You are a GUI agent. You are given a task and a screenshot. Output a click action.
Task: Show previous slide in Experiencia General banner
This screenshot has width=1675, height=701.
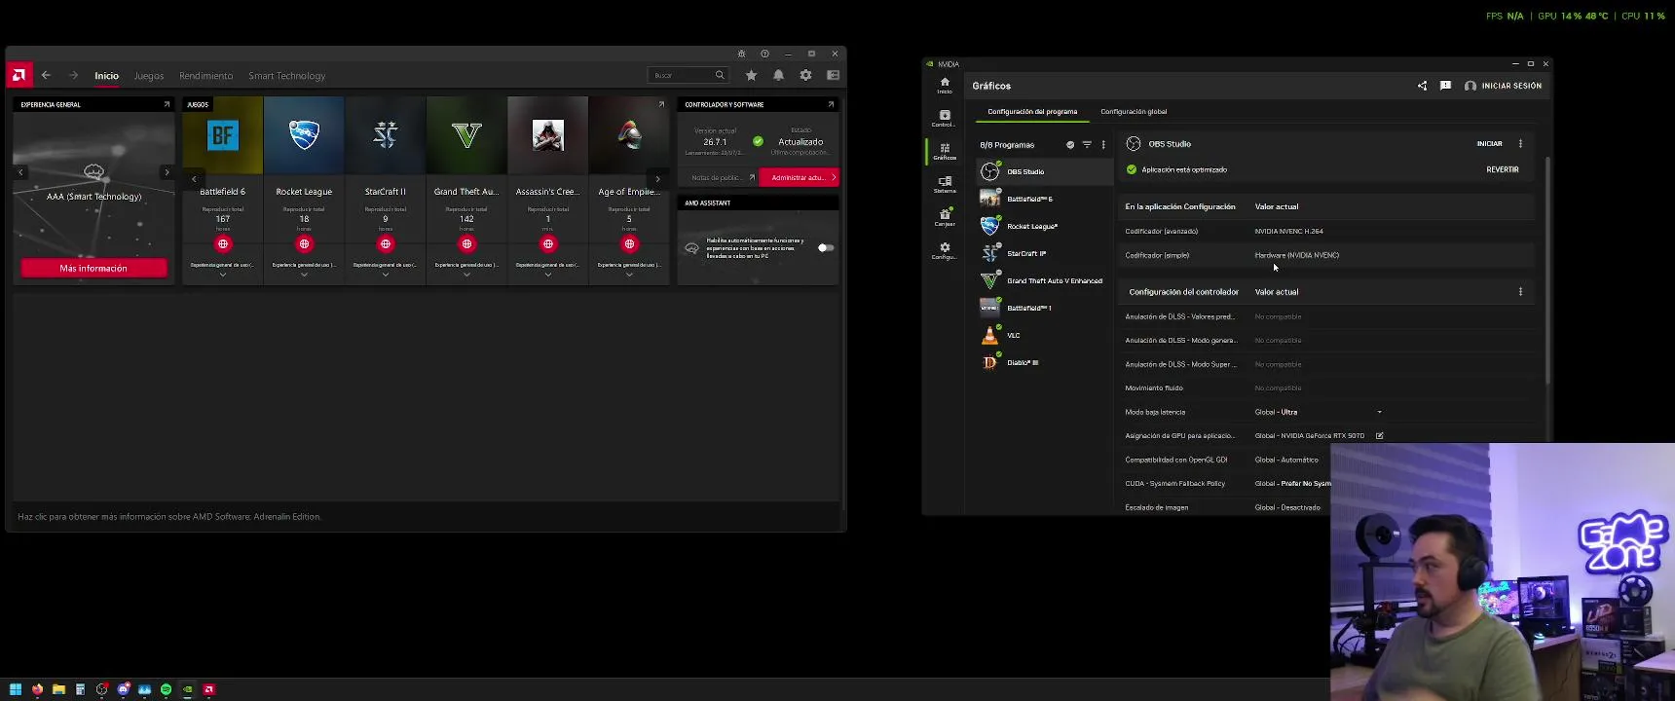point(20,172)
